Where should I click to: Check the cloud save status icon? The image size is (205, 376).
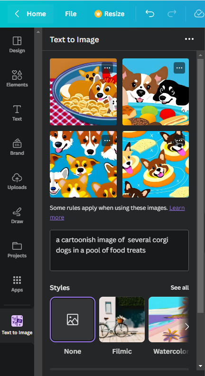[x=199, y=14]
